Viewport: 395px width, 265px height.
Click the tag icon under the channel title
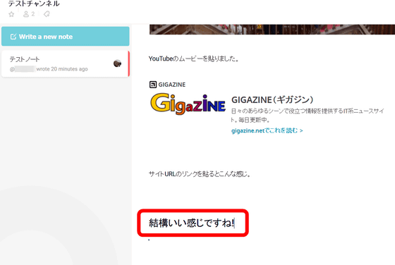pos(47,14)
